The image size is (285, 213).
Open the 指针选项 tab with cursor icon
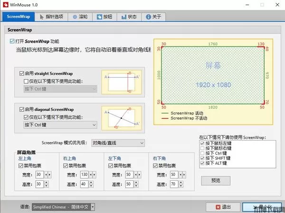(x=52, y=17)
